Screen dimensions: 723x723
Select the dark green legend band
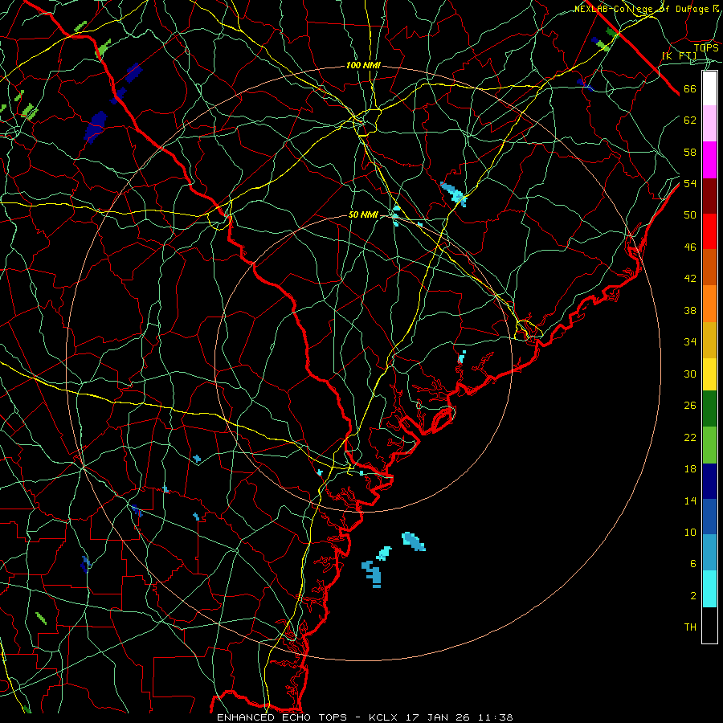709,409
